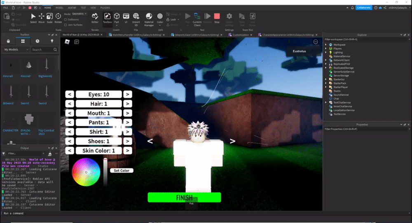Screen dimensions: 412x223
Task: Stop the running test with Stop
Action: point(217,18)
